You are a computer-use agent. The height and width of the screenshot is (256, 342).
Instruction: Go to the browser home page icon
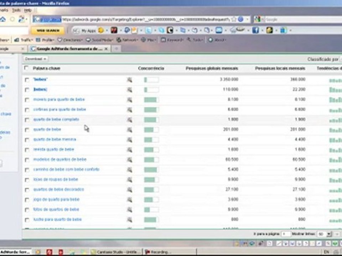point(3,19)
